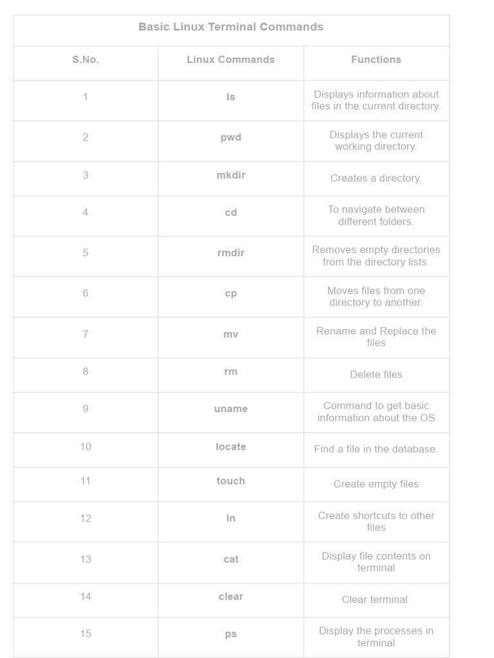
Task: Select the "pwd" command text
Action: (231, 138)
